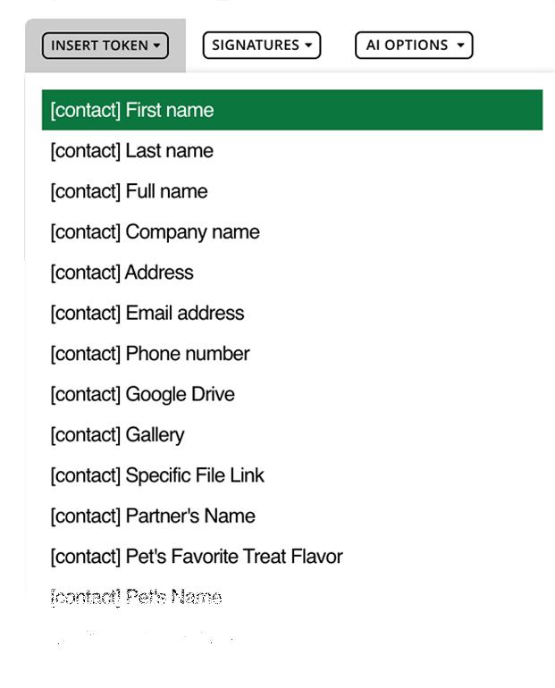Viewport: 555px width, 688px height.
Task: Choose the contact Full name token
Action: [130, 191]
